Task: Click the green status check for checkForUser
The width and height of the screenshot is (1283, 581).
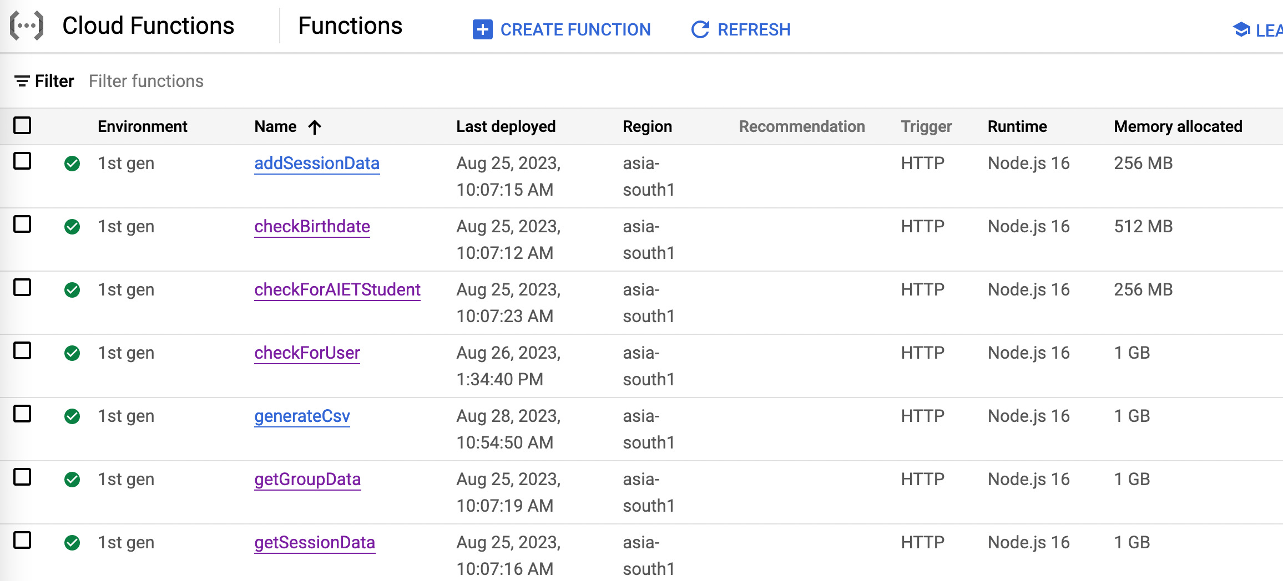Action: point(72,353)
